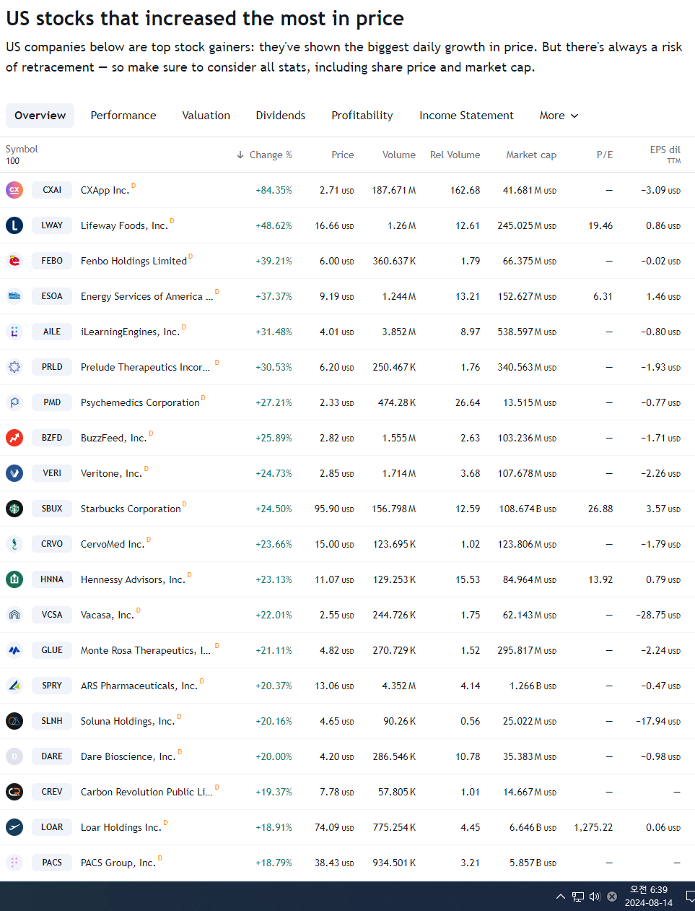Switch to the Performance tab
The height and width of the screenshot is (911, 695).
point(123,116)
